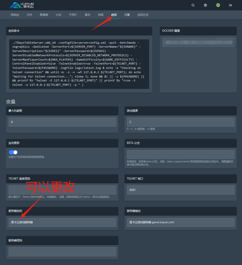Click the 自动更新 description text

[26, 157]
